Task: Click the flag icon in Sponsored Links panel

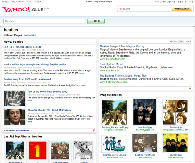Action: click(190, 89)
